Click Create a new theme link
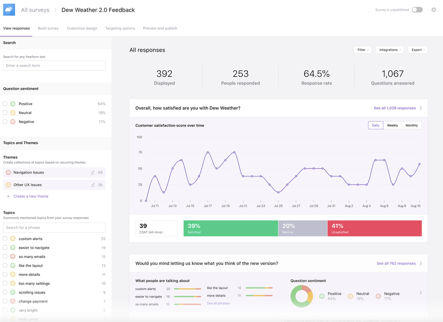The width and height of the screenshot is (443, 322). click(x=31, y=196)
